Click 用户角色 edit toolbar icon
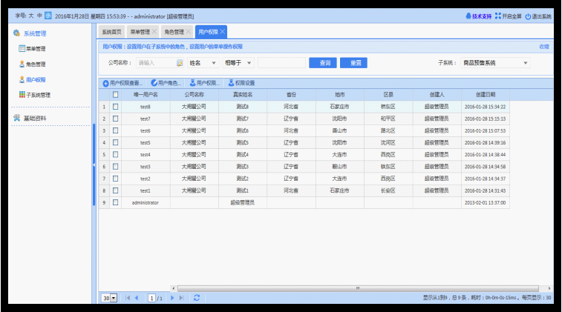 154,83
